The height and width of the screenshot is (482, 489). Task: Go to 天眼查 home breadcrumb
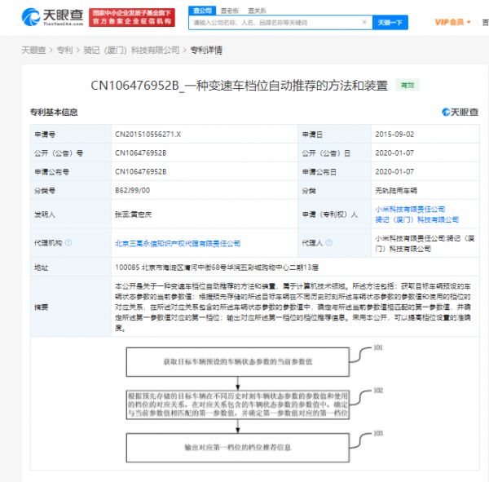click(x=32, y=51)
